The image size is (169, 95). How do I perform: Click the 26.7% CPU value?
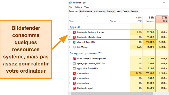[139, 73]
